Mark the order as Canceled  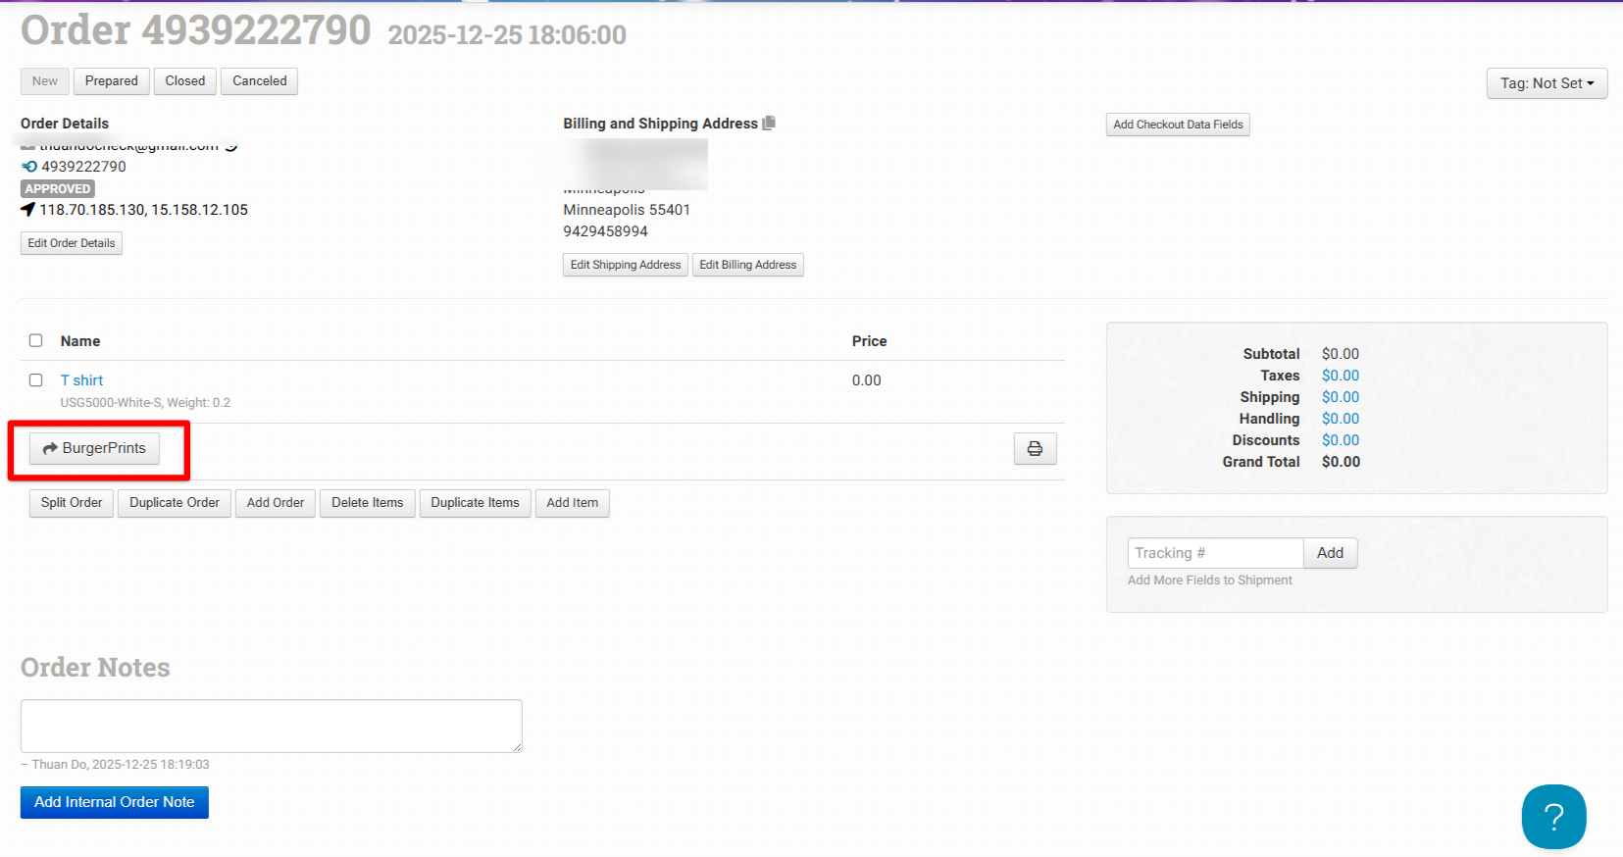tap(259, 81)
